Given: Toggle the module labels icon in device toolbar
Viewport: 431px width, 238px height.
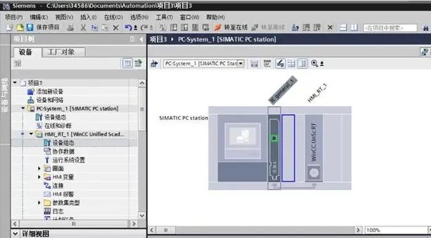Looking at the screenshot, I should coord(267,64).
